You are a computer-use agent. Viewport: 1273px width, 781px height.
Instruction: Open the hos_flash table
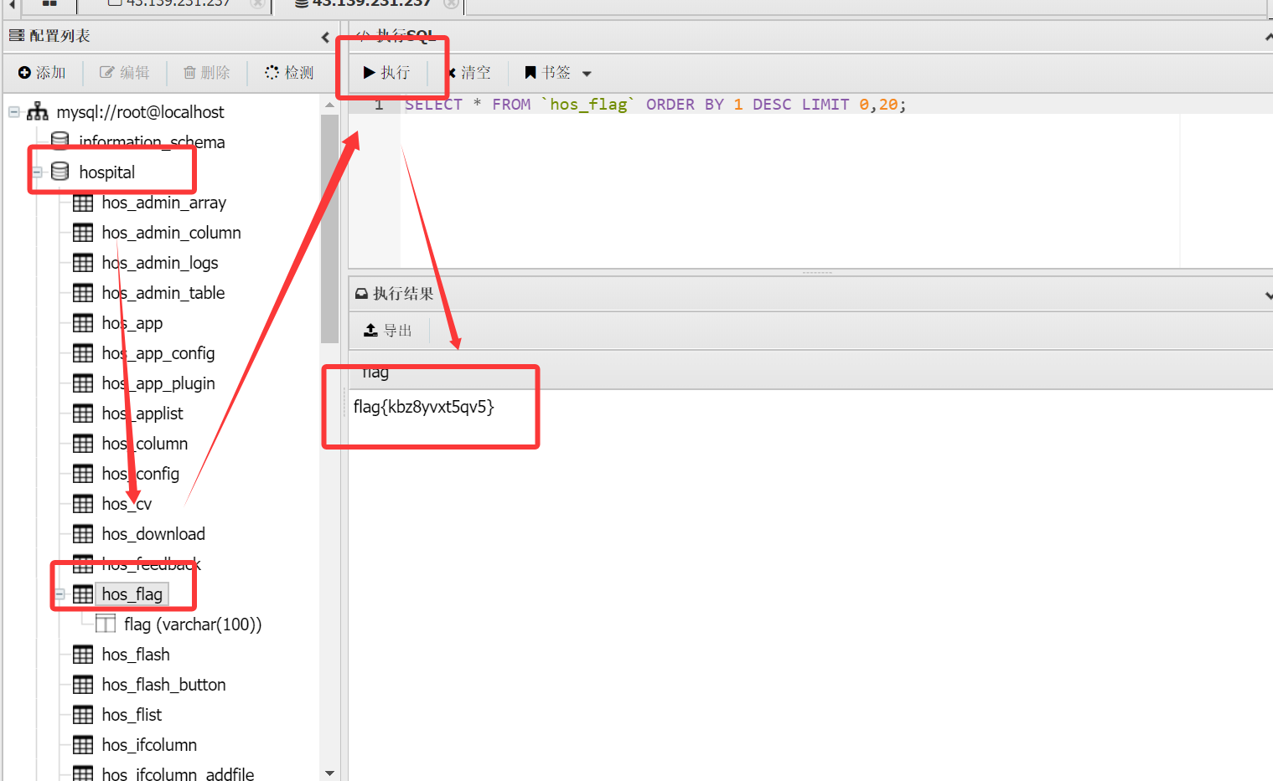(x=136, y=655)
